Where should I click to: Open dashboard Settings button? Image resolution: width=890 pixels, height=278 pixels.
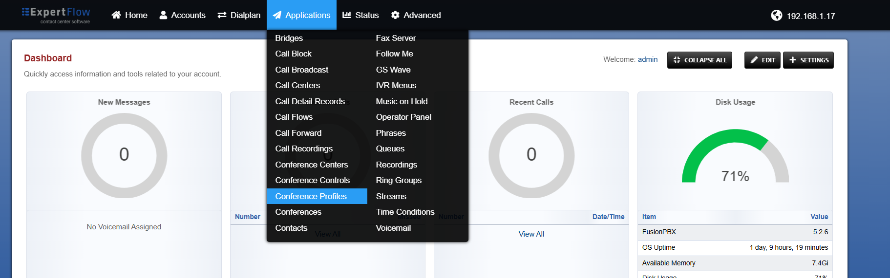(x=808, y=60)
